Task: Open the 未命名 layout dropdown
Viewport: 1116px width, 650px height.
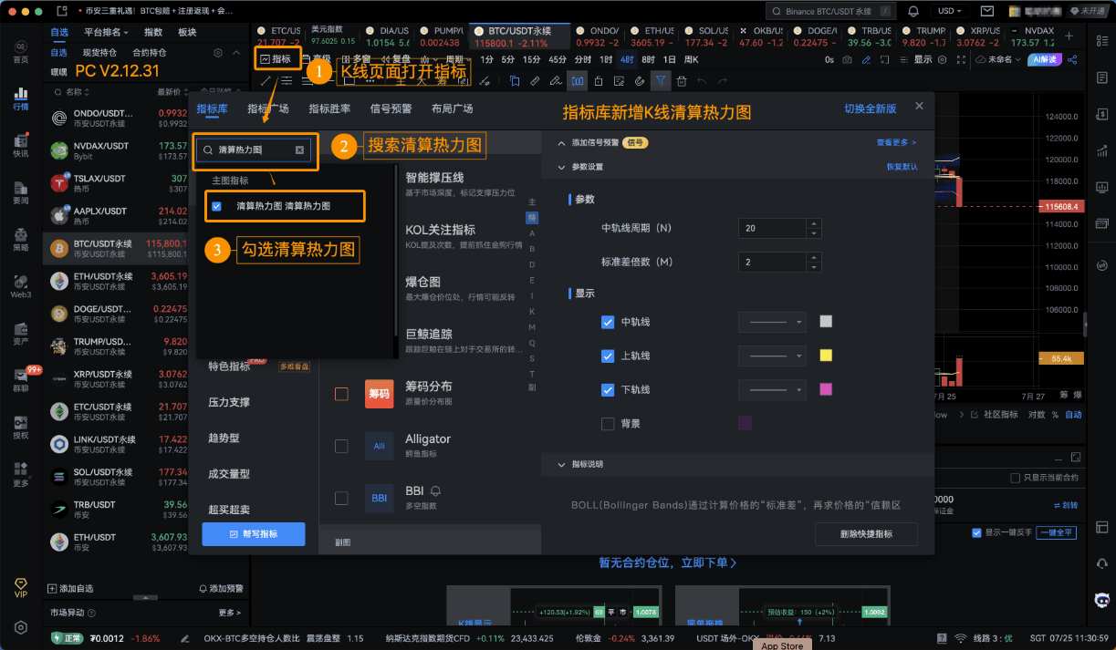Action: (997, 59)
